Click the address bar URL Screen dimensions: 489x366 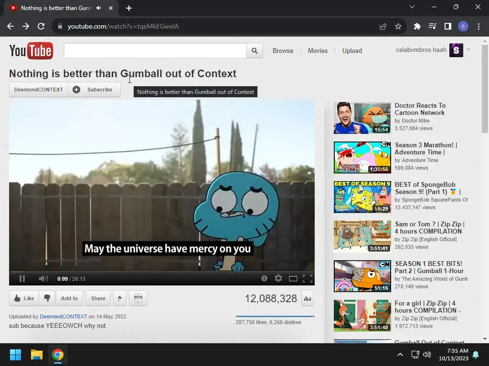coord(123,27)
